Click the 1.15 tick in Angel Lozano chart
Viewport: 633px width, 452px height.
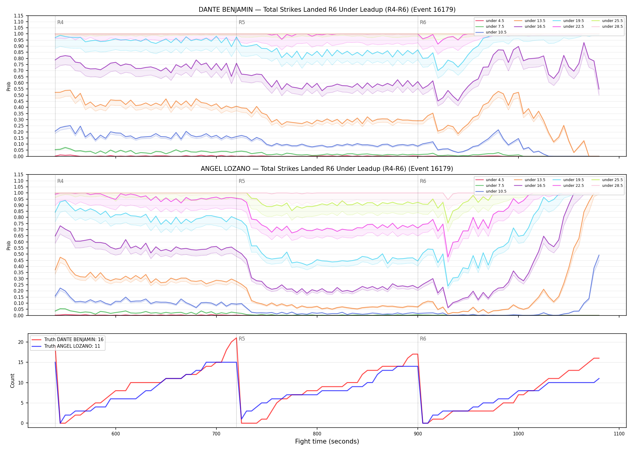(x=19, y=175)
